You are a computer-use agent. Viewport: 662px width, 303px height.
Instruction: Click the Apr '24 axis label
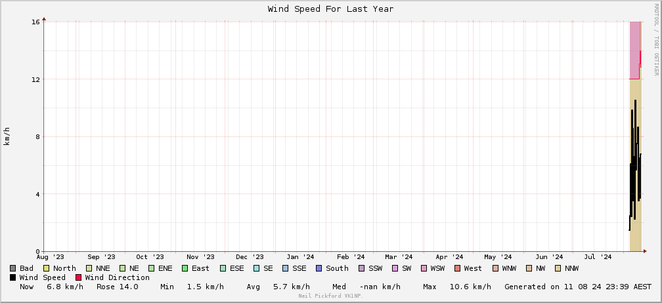coord(449,256)
